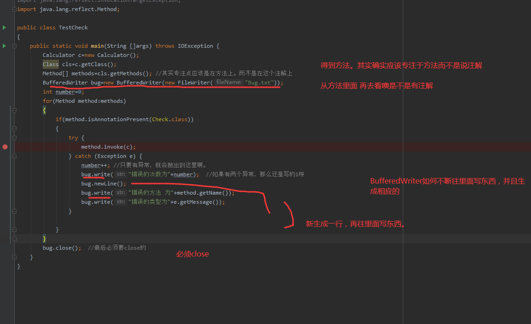
Task: Click fold marker at for-loop highlighted closing brace
Action: tap(14, 239)
